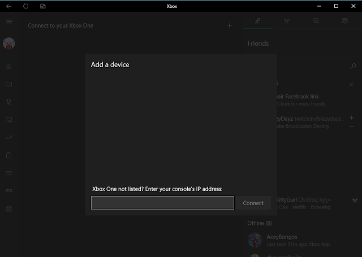Click 'twitch.tv/blazydayz' suggested friend text
The image size is (362, 257).
coord(318,119)
